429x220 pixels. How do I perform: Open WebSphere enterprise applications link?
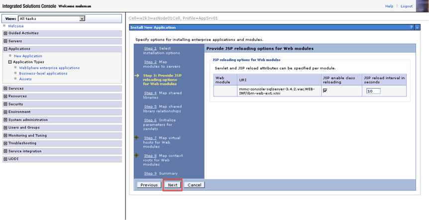(x=49, y=68)
